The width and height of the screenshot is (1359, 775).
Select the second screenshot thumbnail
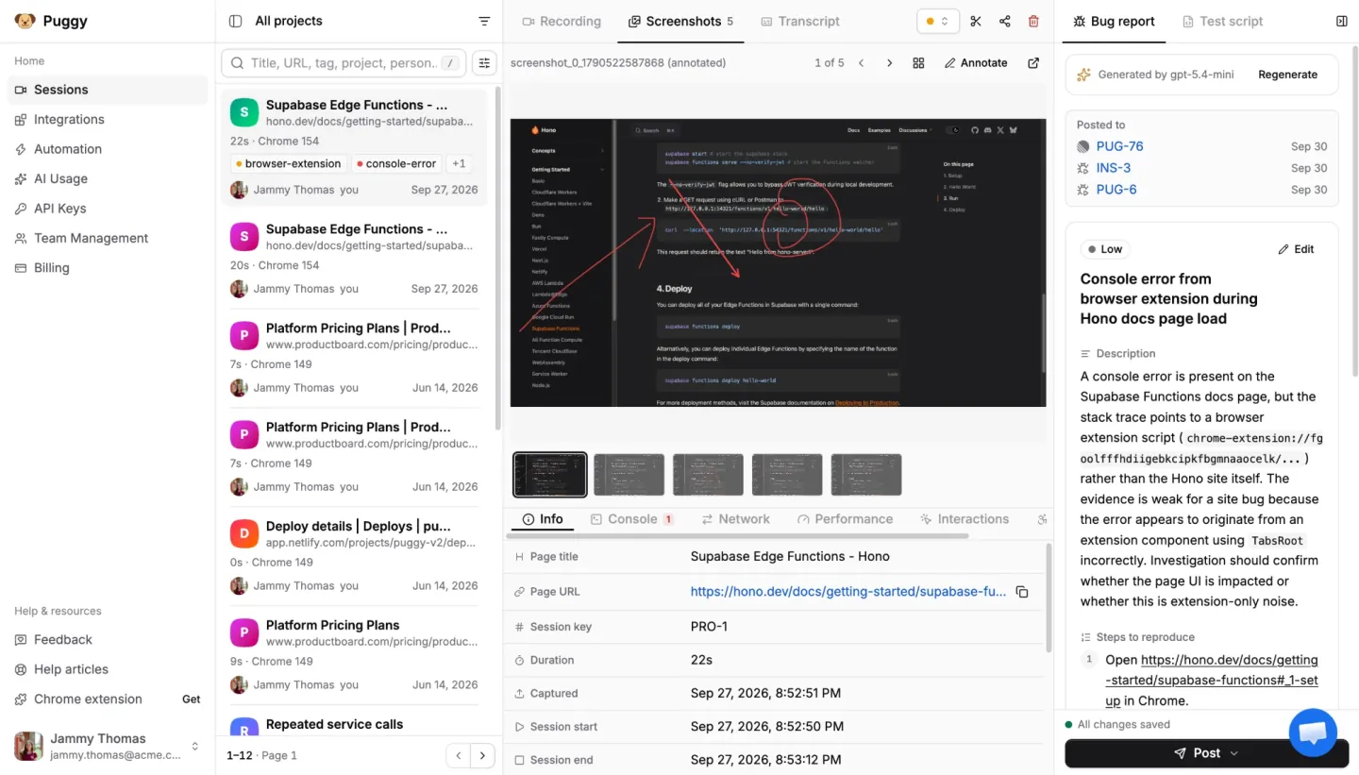629,475
